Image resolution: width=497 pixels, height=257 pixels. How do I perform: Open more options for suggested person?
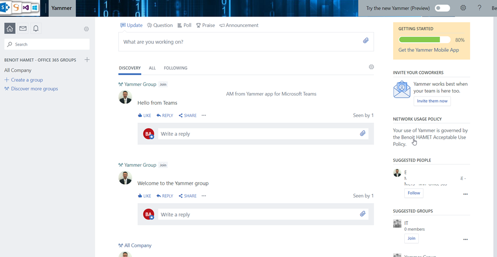click(x=465, y=194)
